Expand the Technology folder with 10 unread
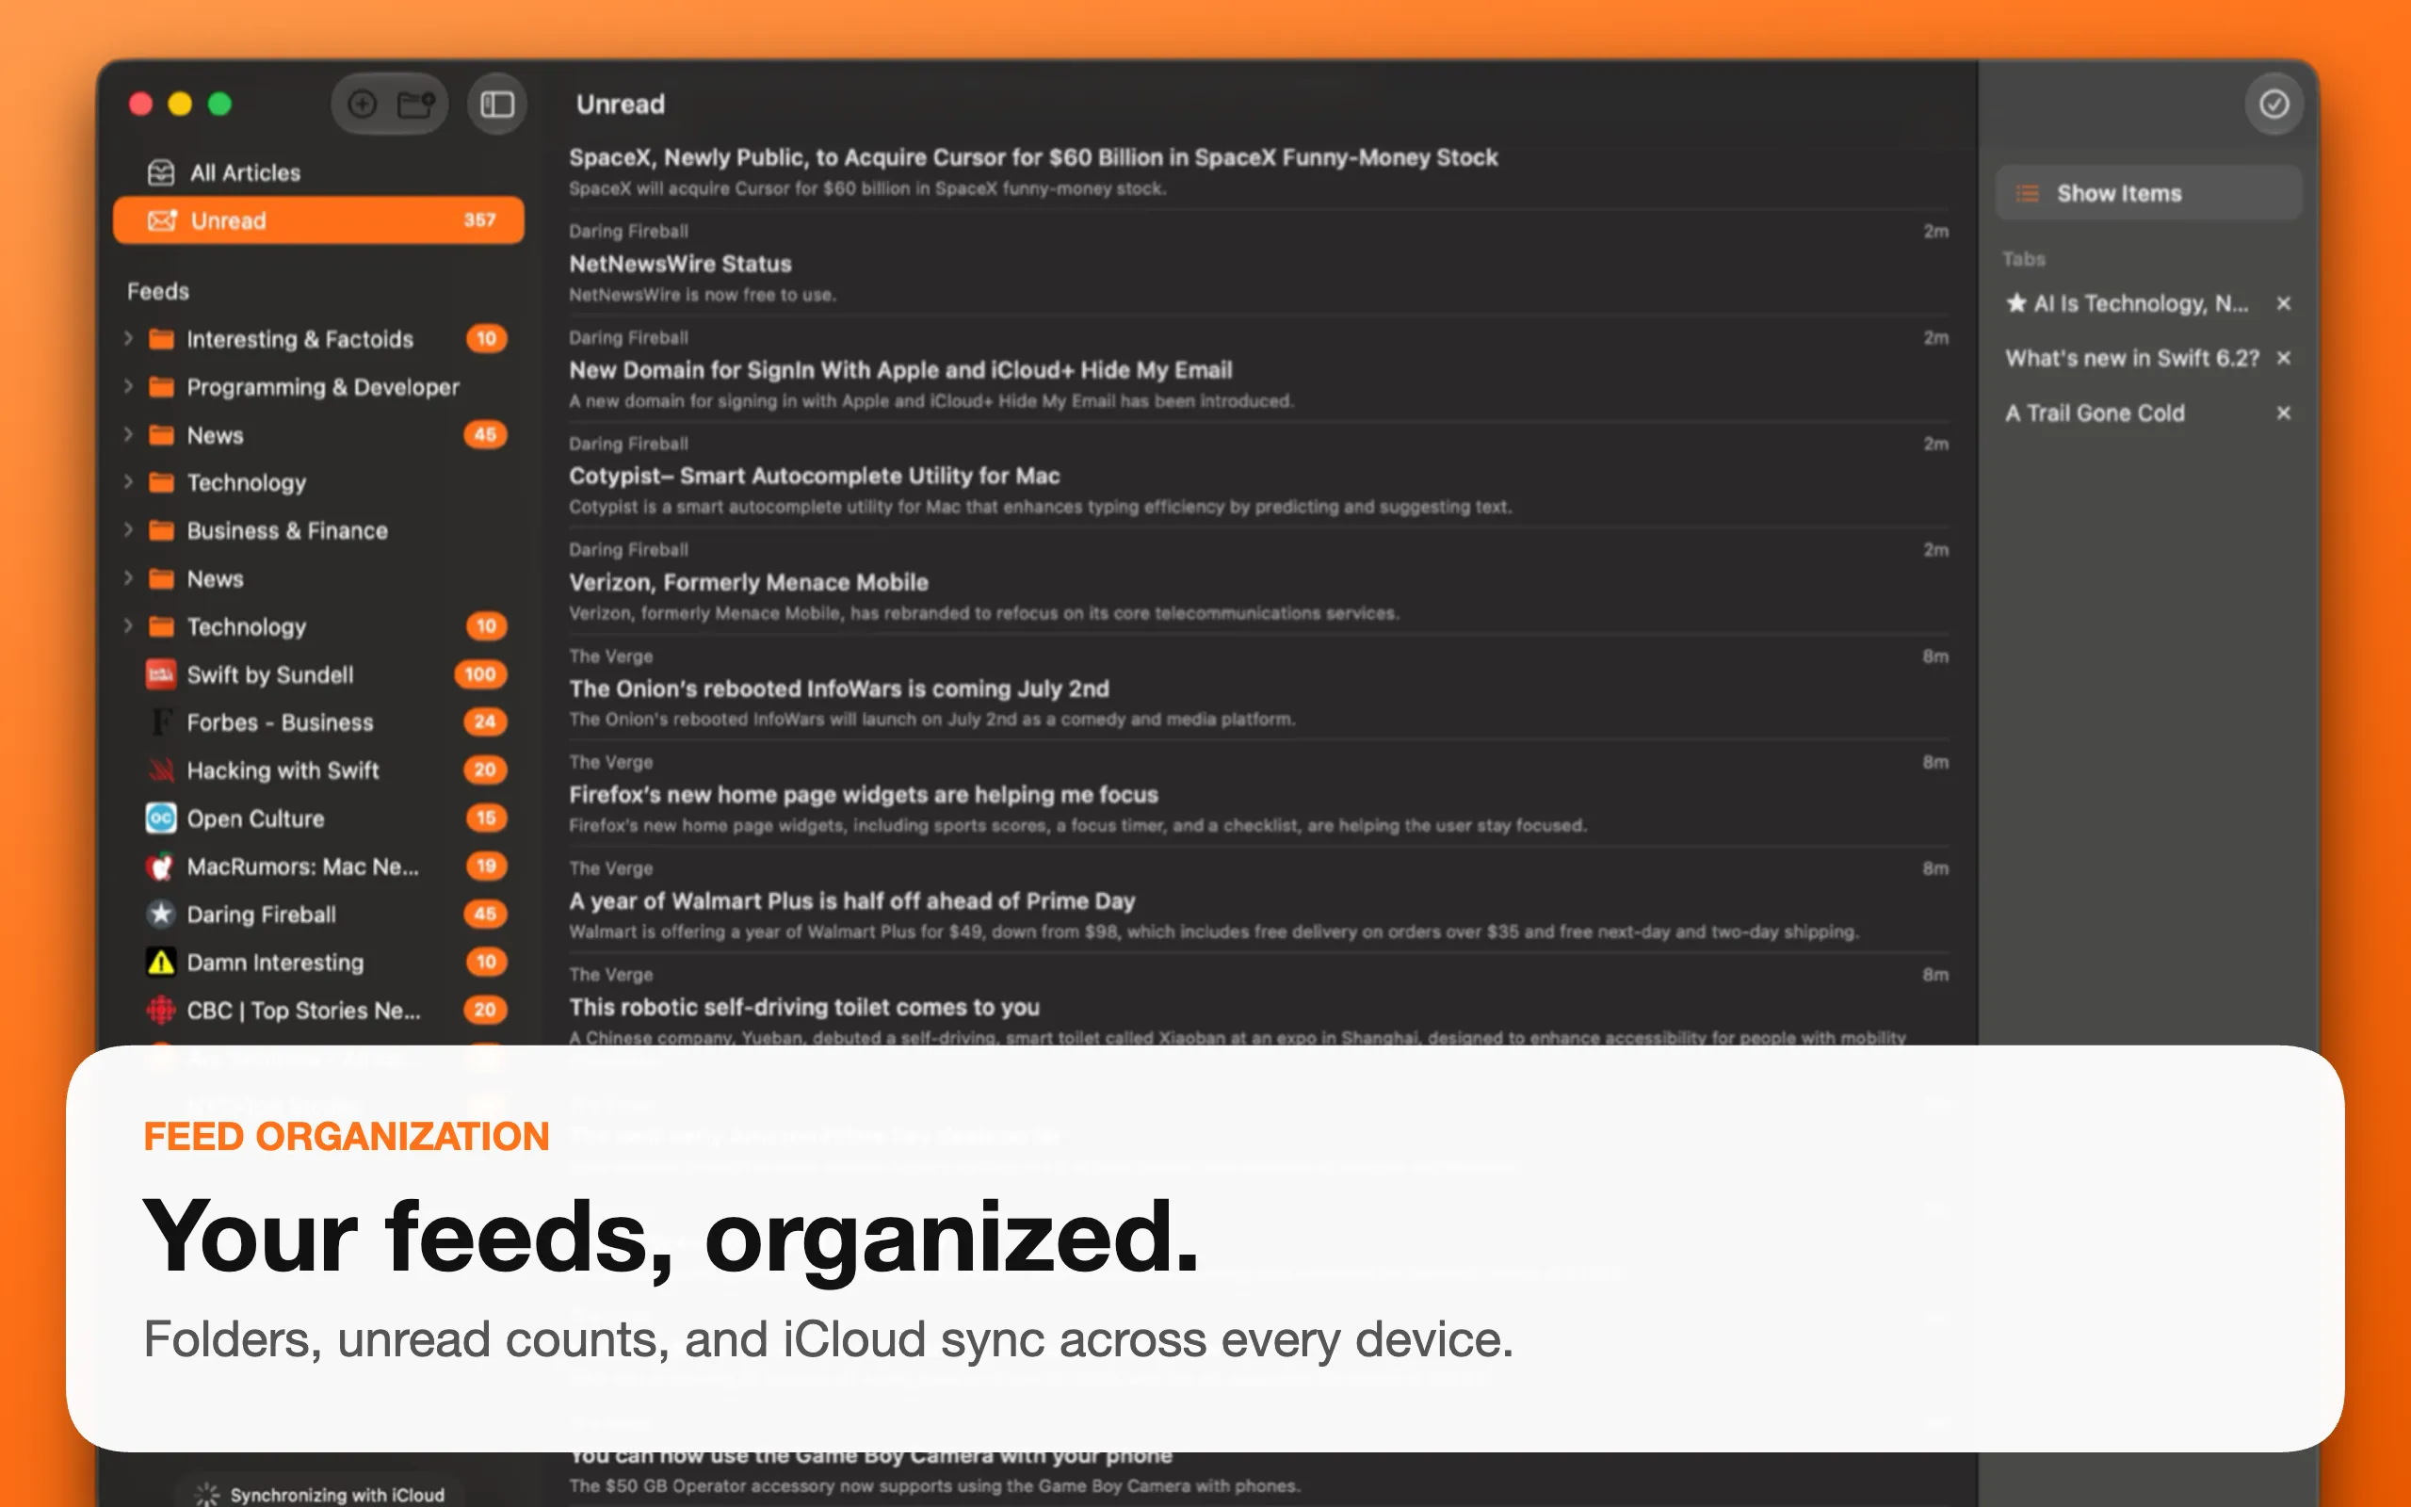Viewport: 2411px width, 1507px height. pos(128,626)
